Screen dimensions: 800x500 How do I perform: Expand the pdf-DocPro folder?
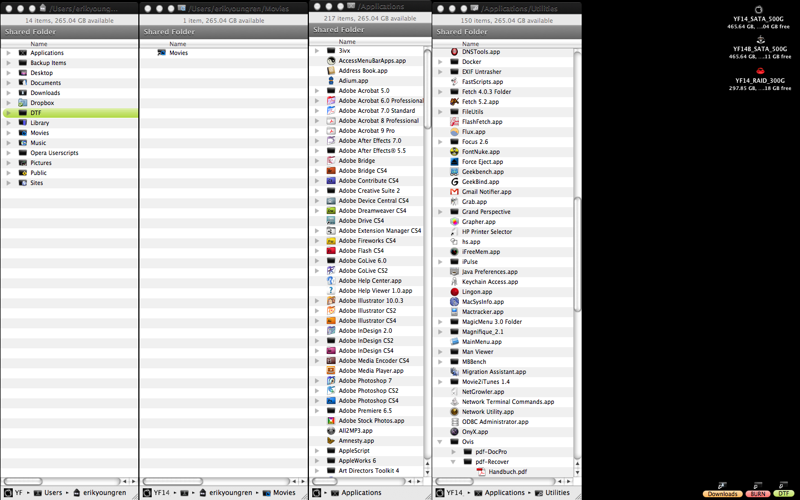point(453,452)
